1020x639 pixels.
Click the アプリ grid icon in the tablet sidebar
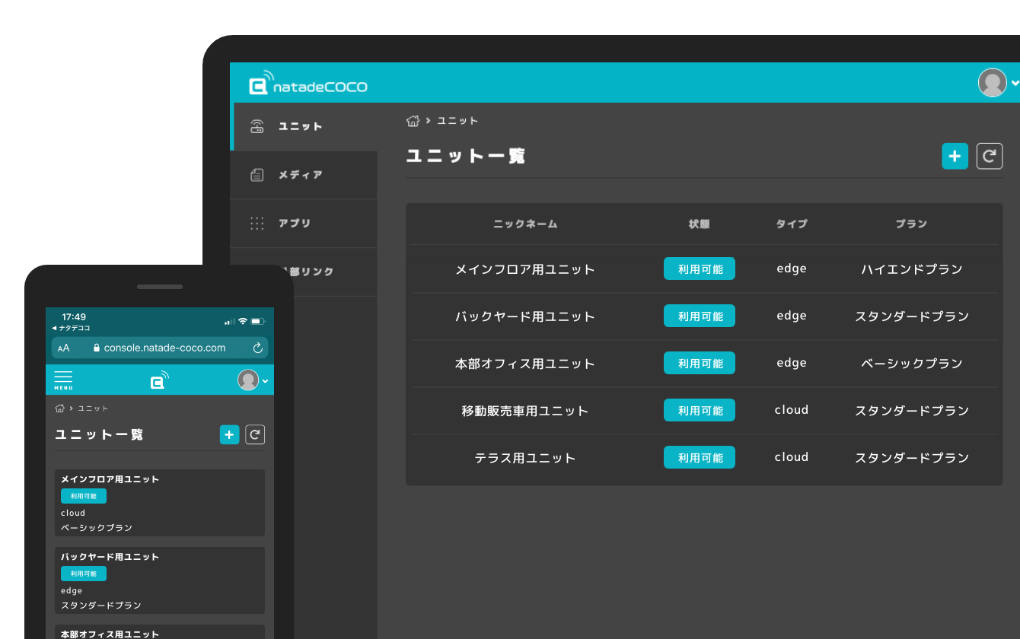coord(257,224)
